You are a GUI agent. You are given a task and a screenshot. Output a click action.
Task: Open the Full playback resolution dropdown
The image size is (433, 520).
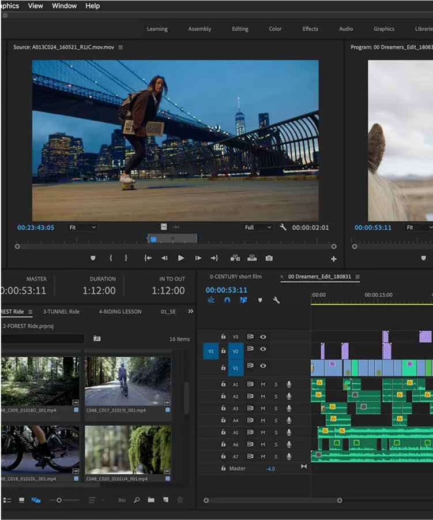[258, 227]
